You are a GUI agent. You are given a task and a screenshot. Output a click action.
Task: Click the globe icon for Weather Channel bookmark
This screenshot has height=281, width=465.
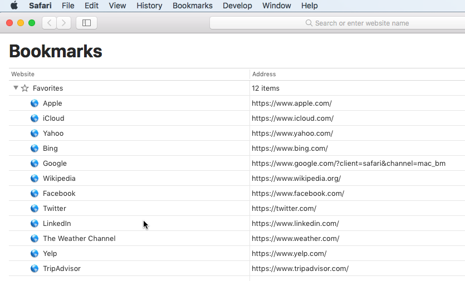pos(35,238)
